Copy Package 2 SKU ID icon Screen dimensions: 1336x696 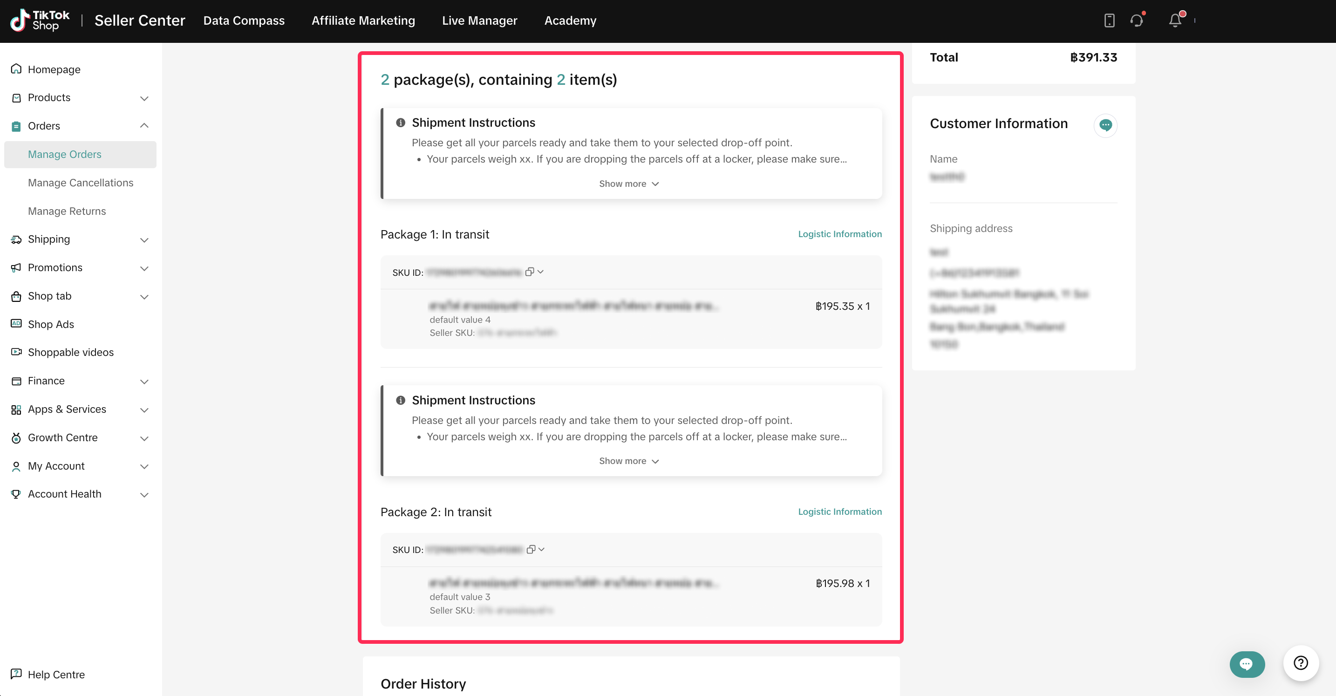coord(530,549)
